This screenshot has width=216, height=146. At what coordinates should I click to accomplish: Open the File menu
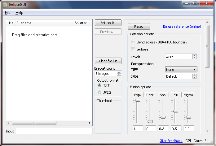7,13
